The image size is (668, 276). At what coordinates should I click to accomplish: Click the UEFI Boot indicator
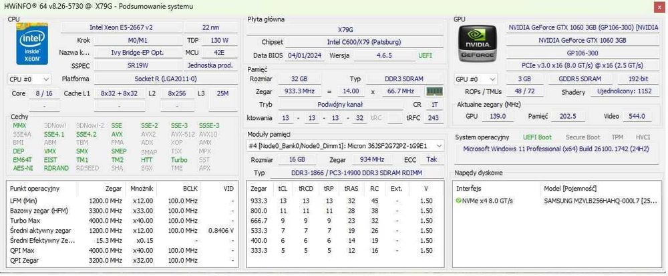pos(537,137)
